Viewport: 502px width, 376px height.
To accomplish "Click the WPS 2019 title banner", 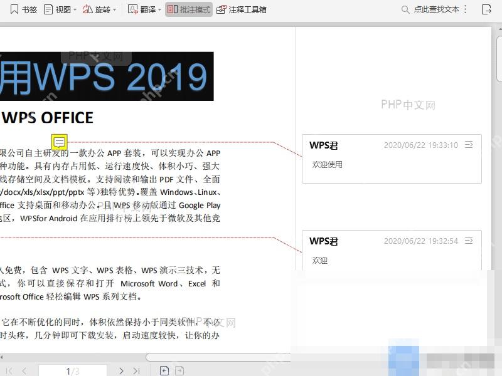I will click(x=106, y=76).
